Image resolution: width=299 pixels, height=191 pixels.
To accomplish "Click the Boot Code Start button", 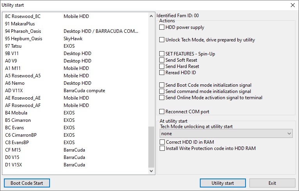I will point(27,183).
